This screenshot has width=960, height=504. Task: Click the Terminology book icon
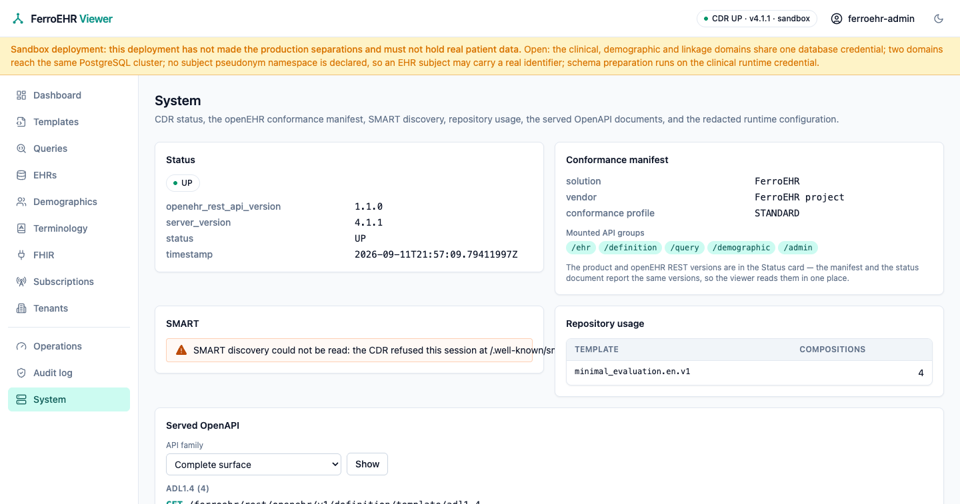pos(21,228)
